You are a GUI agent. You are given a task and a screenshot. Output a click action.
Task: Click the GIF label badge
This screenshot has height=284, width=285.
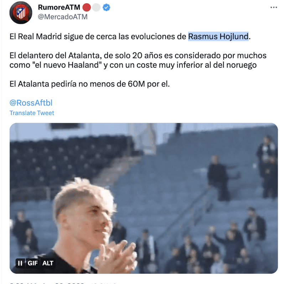pos(32,263)
